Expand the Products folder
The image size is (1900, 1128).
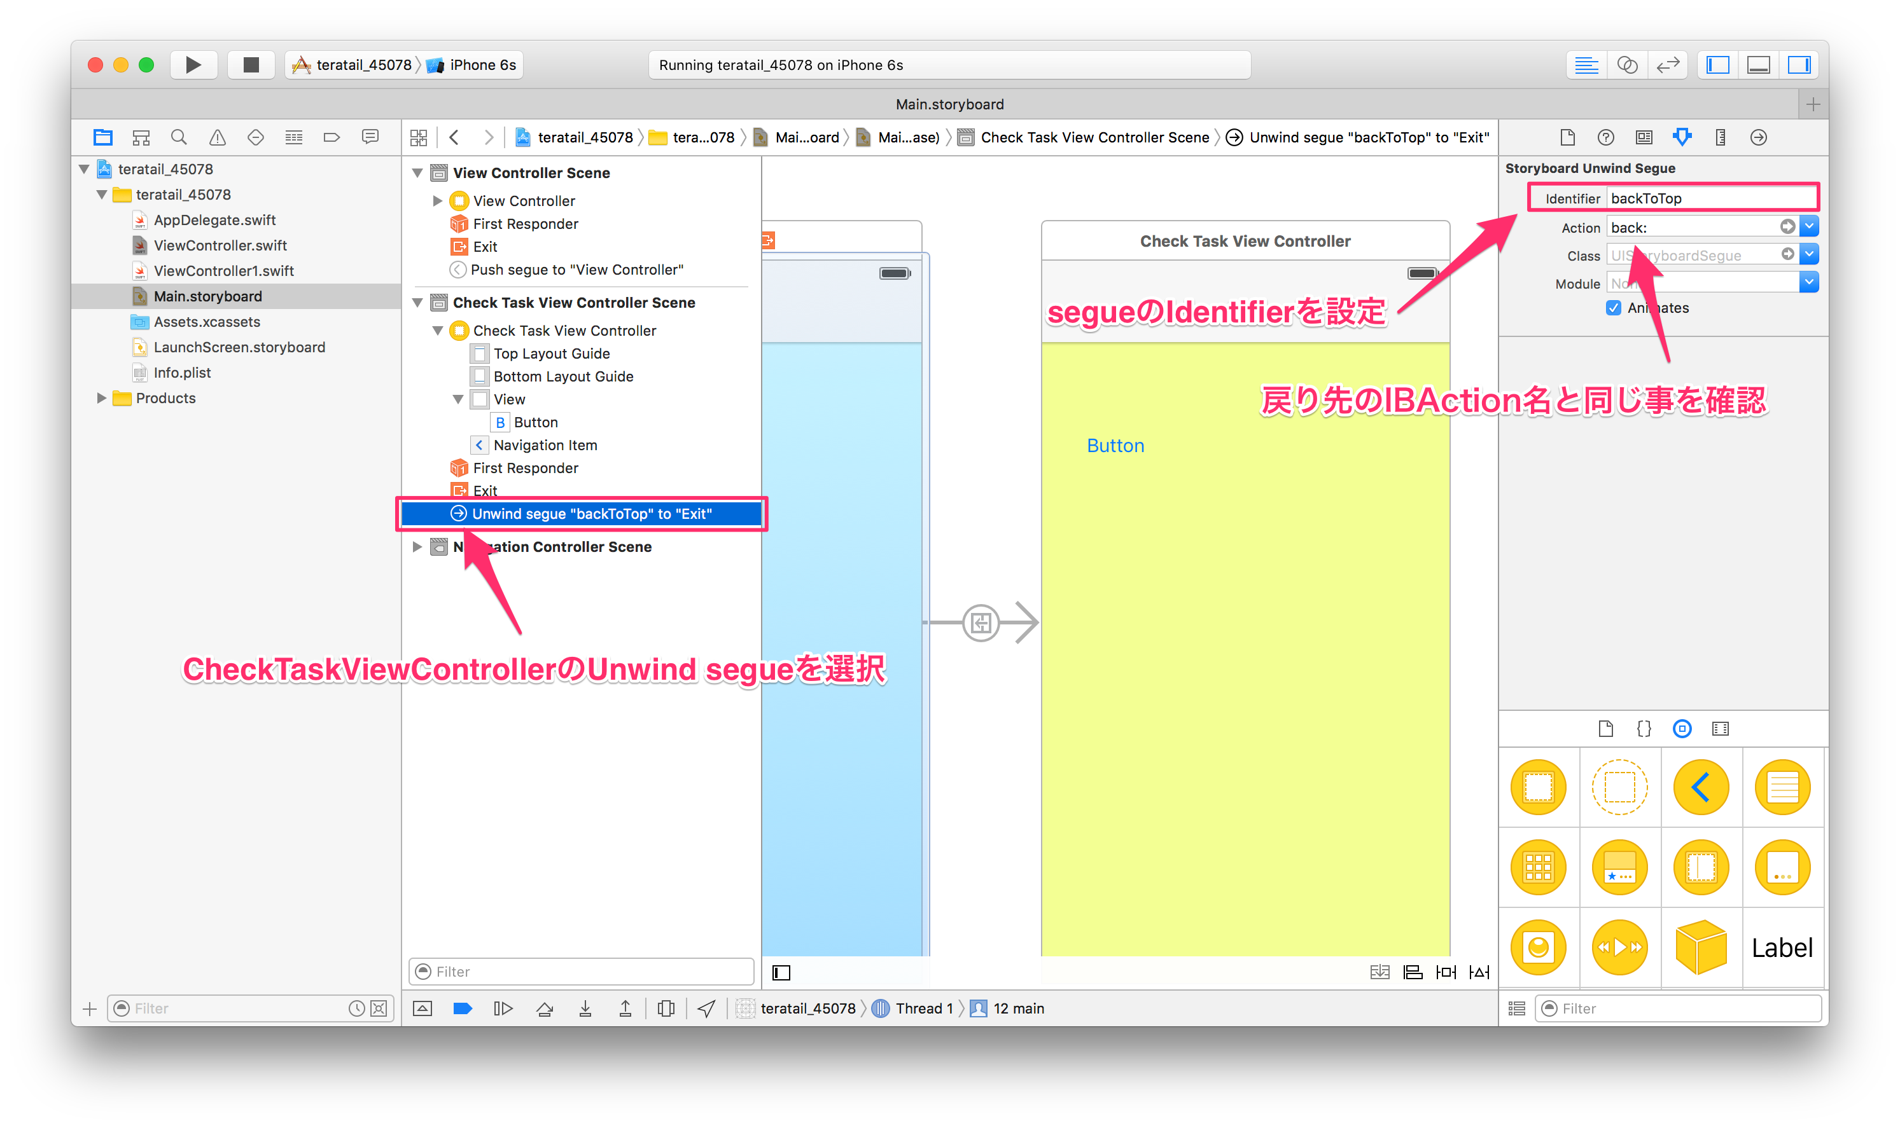pos(101,397)
